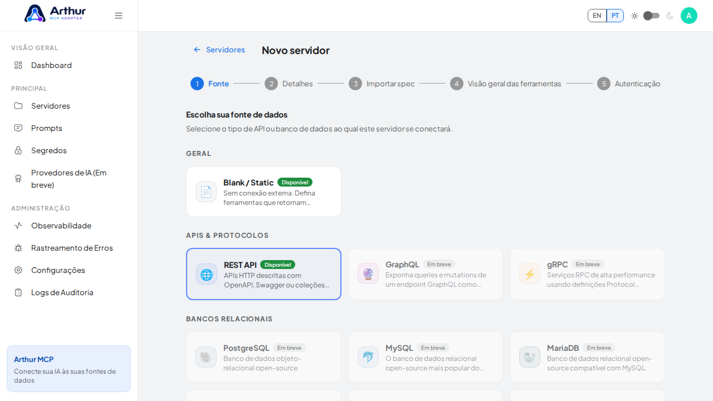Click the Em breve badge on GraphQL
This screenshot has width=713, height=401.
pyautogui.click(x=439, y=264)
